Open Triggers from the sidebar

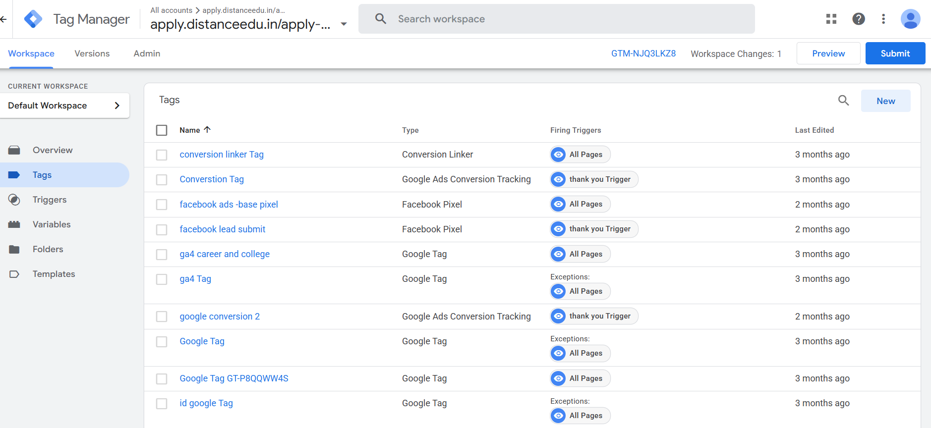(49, 200)
